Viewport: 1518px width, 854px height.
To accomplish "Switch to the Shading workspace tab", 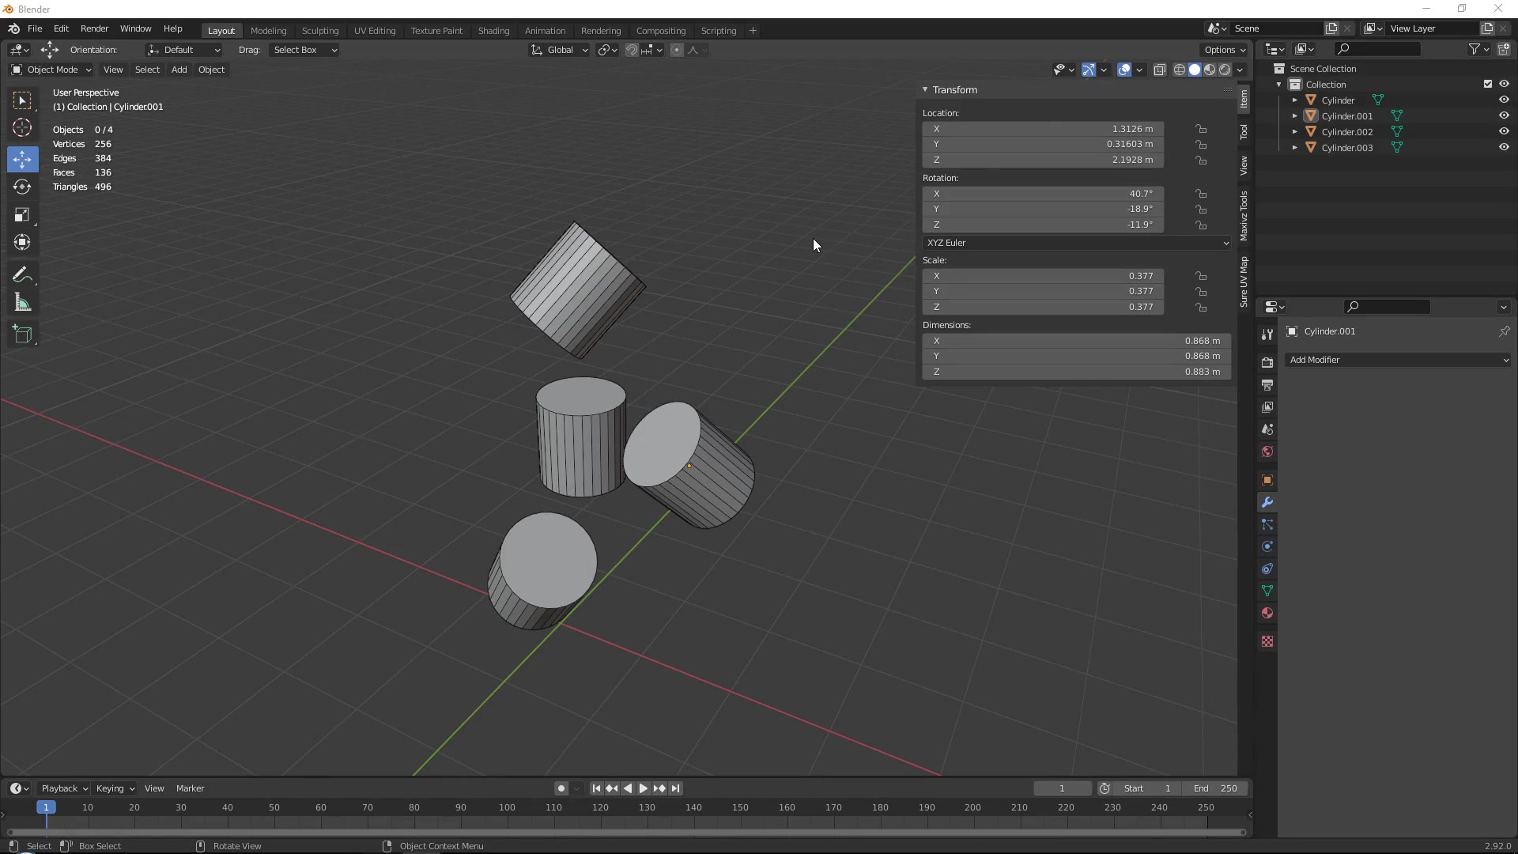I will click(x=493, y=31).
